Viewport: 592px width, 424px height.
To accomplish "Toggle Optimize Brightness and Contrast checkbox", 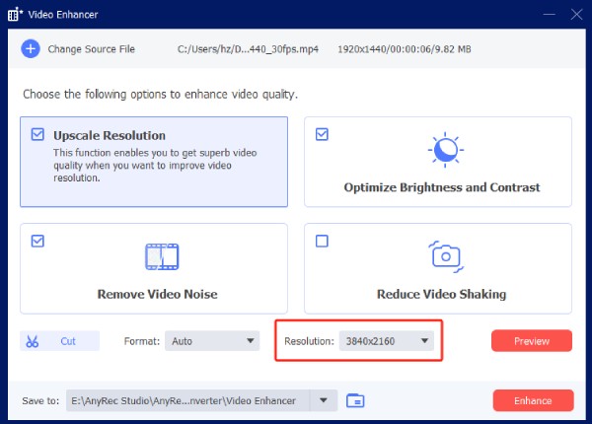I will click(x=322, y=134).
